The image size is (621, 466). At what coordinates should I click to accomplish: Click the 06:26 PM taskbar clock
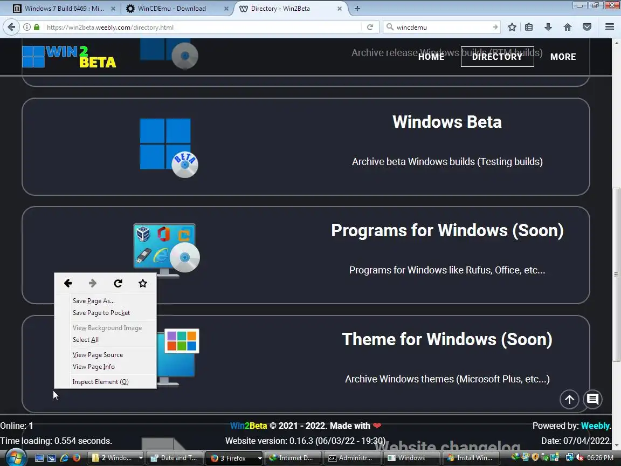coord(600,458)
